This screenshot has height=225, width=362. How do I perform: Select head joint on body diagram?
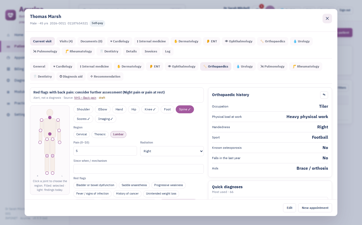50,118
